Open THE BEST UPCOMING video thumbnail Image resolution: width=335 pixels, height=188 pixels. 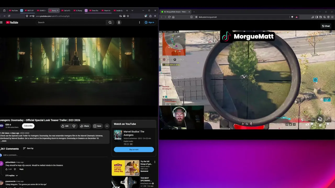coord(126,183)
